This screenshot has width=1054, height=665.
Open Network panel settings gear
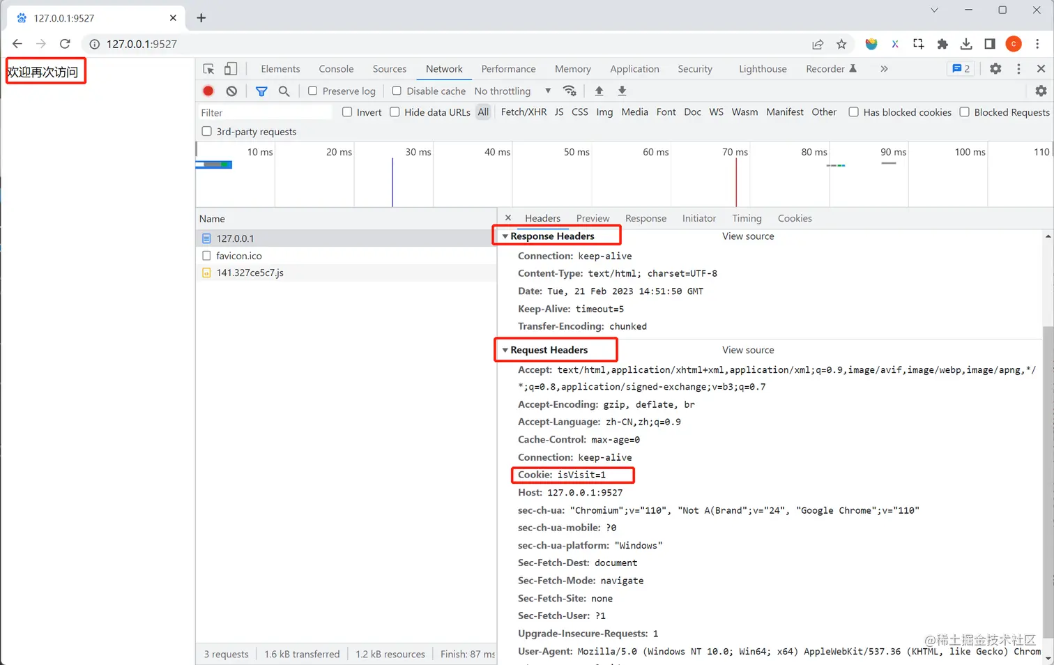1041,91
